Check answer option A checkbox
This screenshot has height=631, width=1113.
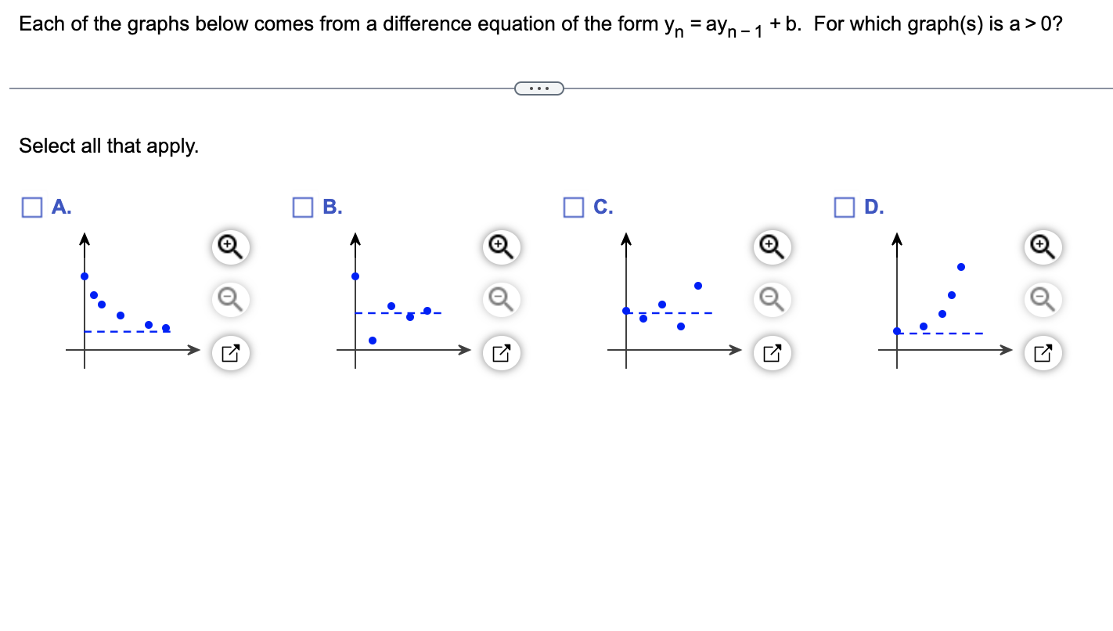tap(31, 207)
